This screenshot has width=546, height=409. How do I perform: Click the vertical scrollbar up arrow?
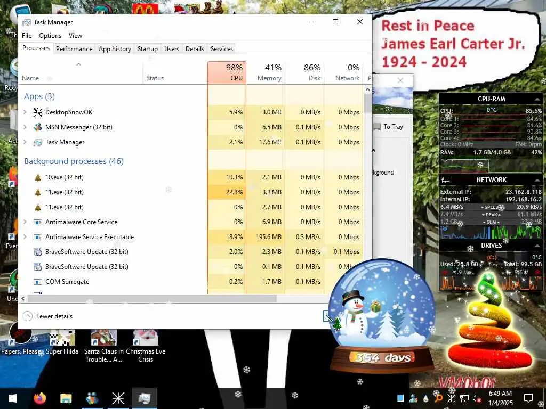click(367, 90)
